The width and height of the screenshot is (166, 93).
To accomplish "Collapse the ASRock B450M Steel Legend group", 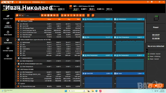I will pos(17,40).
